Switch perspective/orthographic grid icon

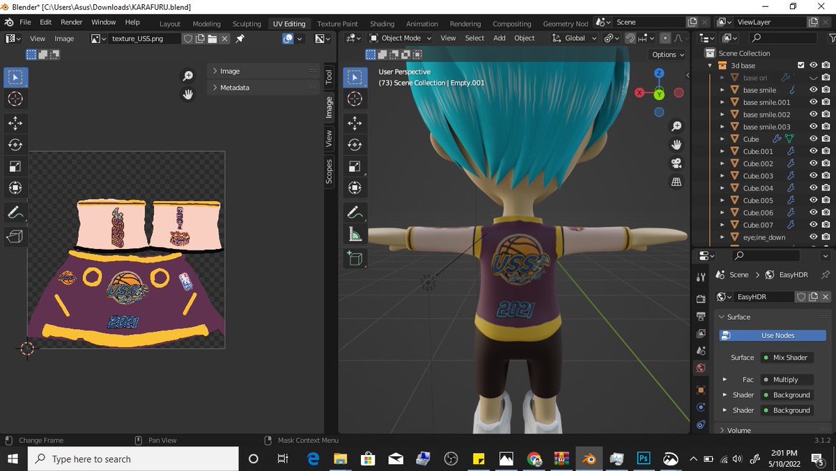(676, 182)
